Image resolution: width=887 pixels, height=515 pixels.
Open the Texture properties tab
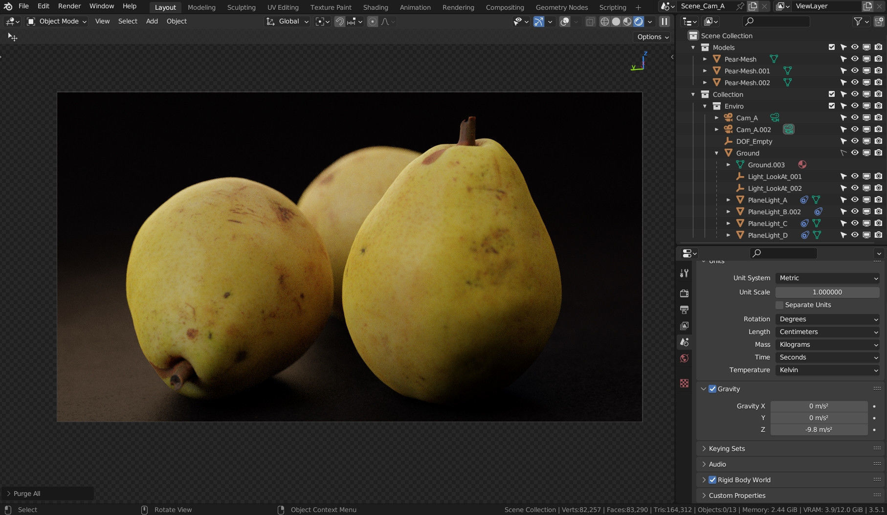click(684, 383)
